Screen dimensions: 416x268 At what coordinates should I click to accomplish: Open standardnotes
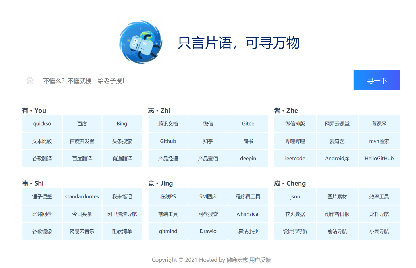[82, 197]
